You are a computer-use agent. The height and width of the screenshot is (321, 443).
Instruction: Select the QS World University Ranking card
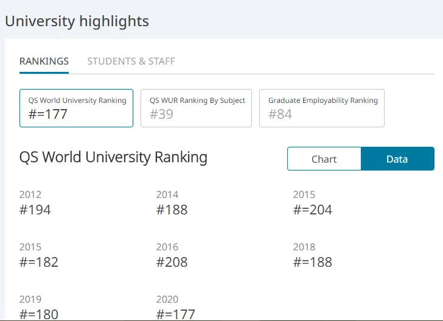(76, 108)
